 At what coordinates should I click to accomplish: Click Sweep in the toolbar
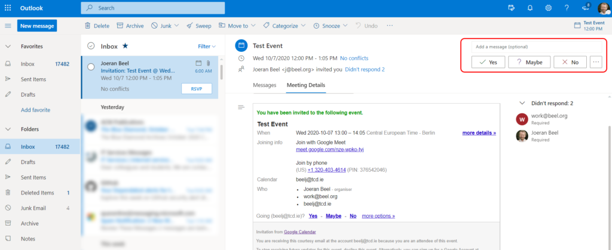pyautogui.click(x=198, y=26)
